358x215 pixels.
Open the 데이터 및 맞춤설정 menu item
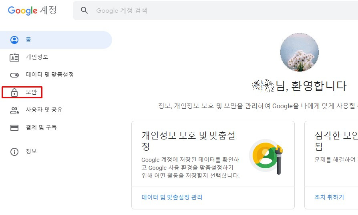56,75
